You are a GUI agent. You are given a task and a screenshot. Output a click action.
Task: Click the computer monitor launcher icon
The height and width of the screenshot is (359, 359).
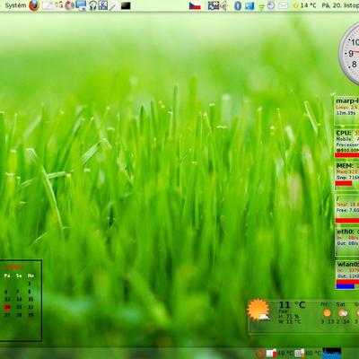click(81, 5)
